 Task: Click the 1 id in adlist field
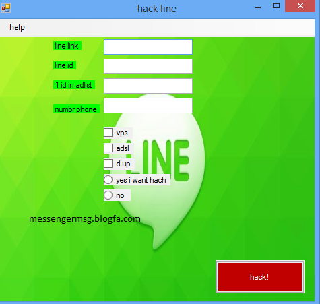pos(148,86)
